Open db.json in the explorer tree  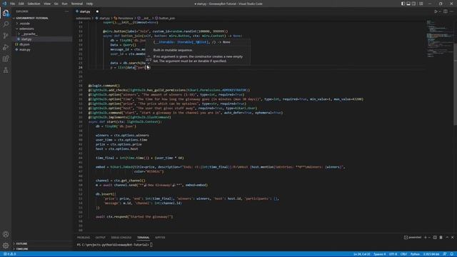[x=24, y=44]
